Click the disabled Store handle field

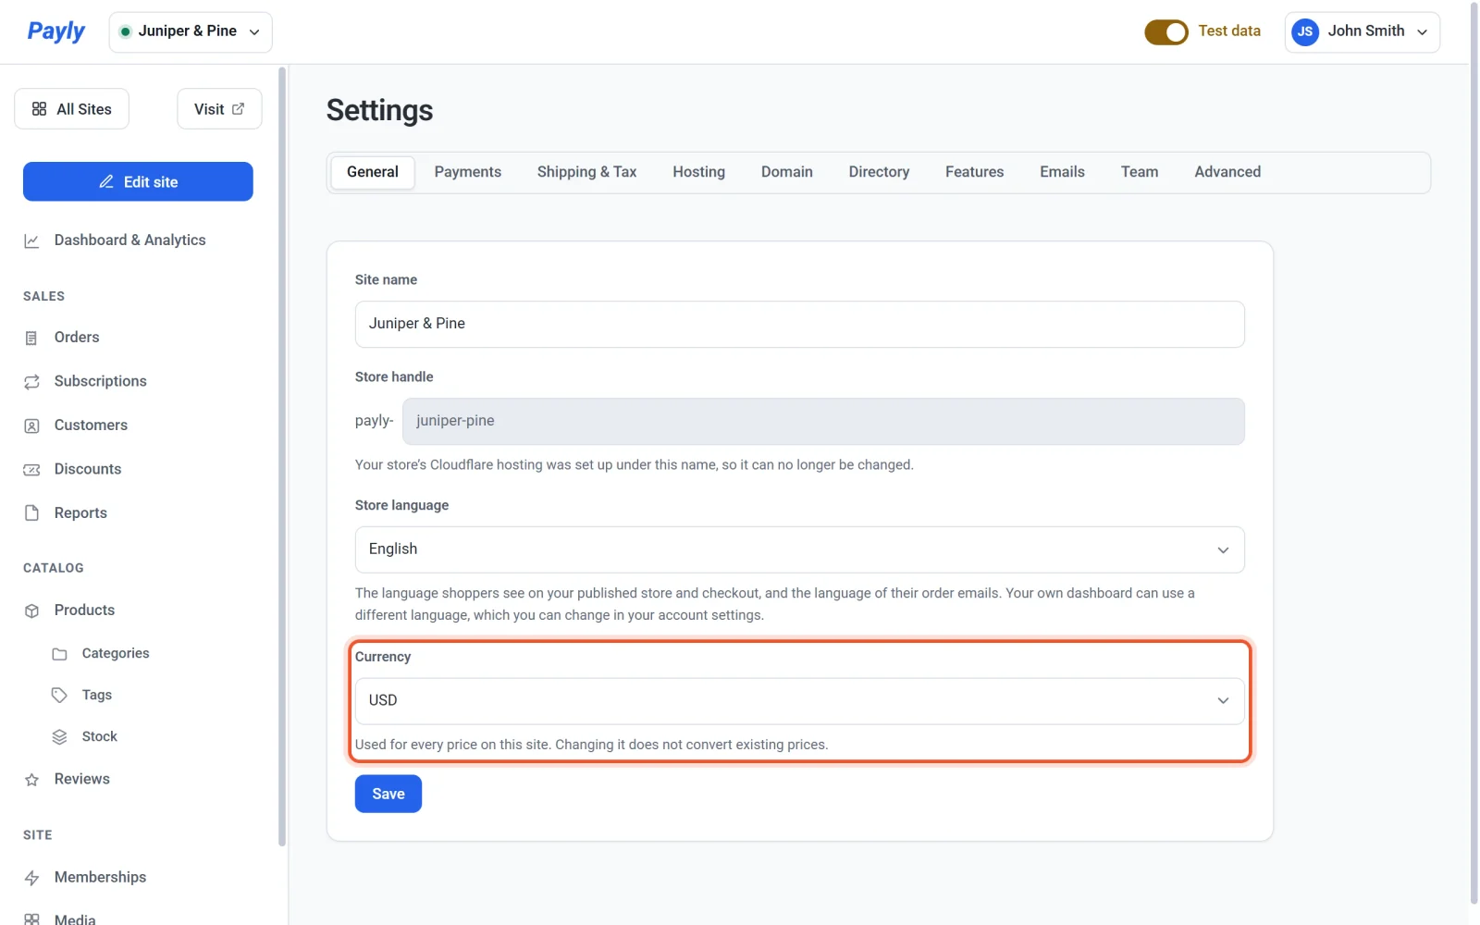[823, 421]
